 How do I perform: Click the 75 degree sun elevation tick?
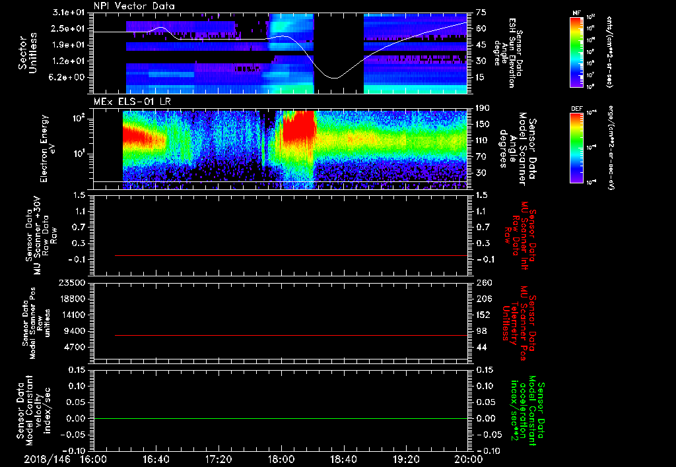point(481,13)
